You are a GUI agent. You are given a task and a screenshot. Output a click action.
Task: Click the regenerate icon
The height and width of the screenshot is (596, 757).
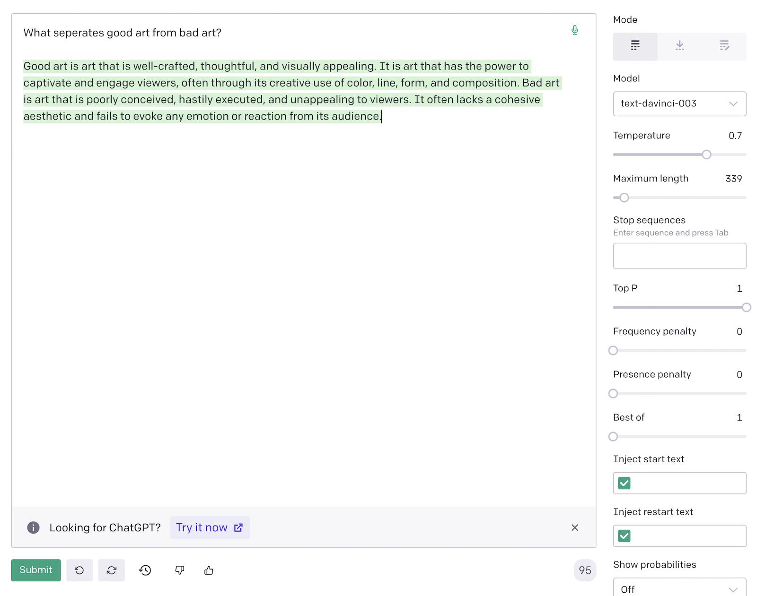[112, 570]
